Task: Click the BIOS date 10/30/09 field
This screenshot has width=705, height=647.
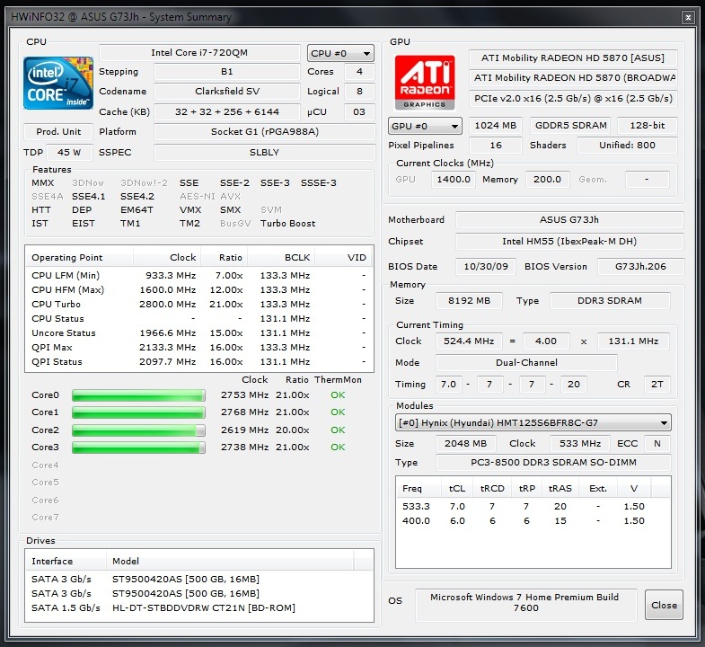Action: [486, 267]
